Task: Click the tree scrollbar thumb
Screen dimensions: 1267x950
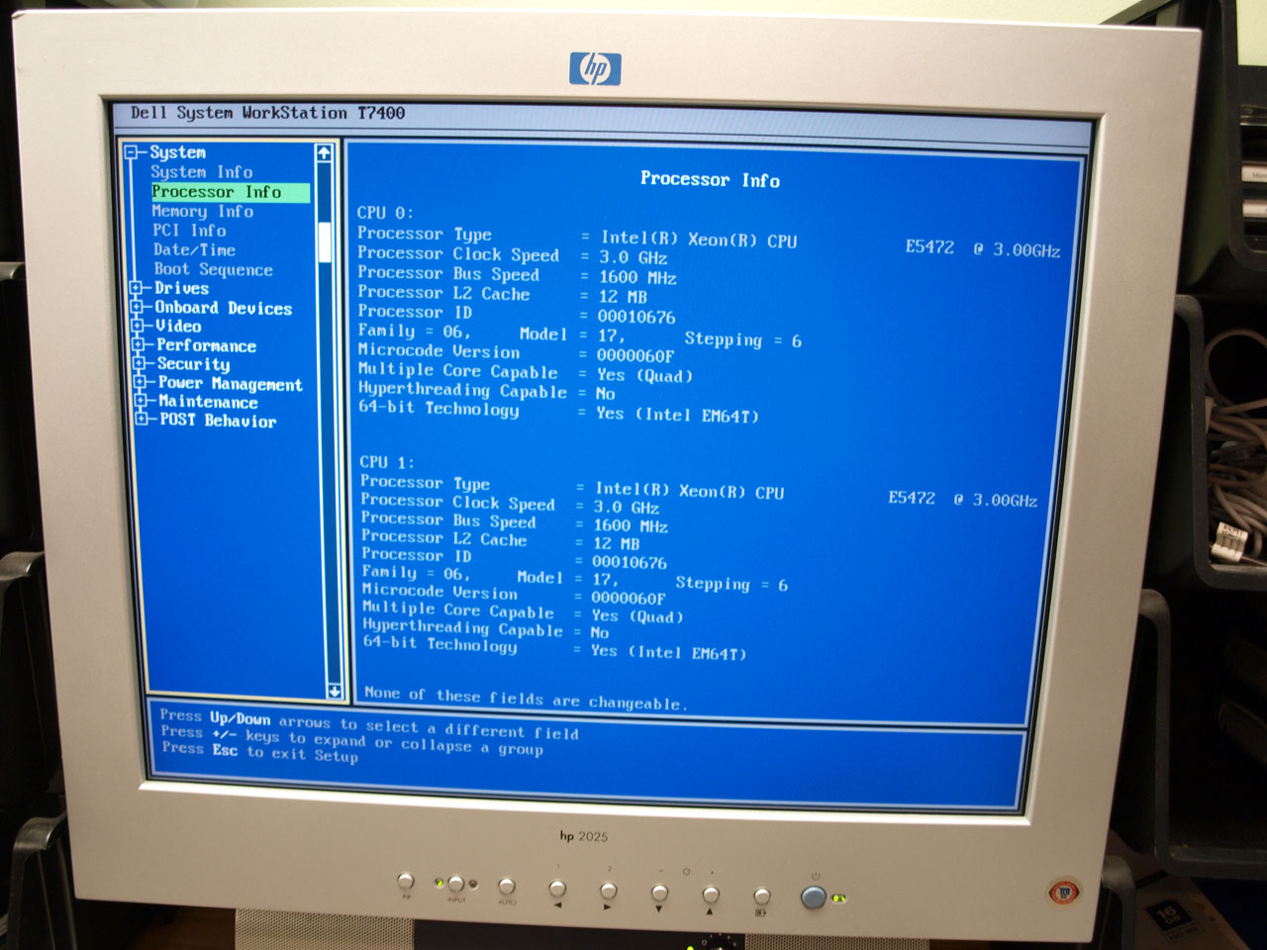Action: [325, 242]
